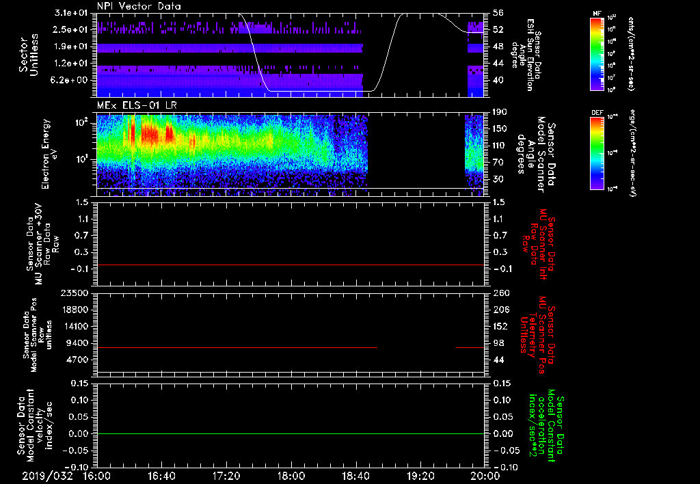Click the "1.9e+01" sector tick label

pos(71,46)
